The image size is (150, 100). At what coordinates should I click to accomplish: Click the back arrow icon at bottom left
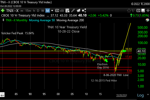pyautogui.click(x=2, y=95)
